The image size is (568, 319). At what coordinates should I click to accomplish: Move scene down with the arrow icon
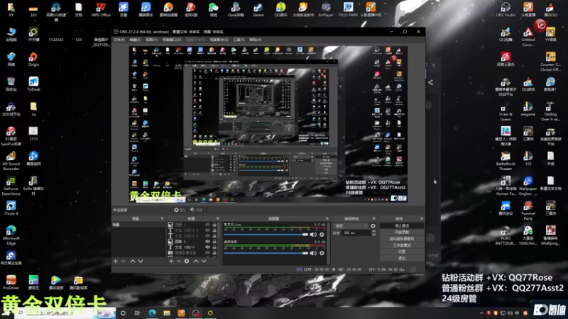(141, 261)
